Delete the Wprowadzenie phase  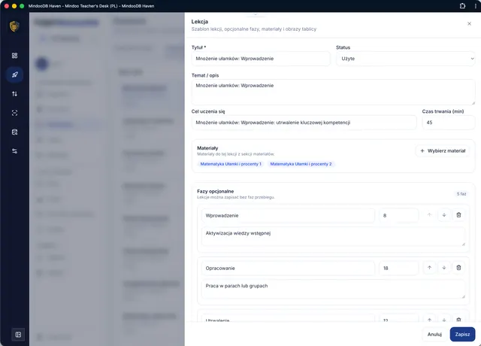[x=458, y=215]
